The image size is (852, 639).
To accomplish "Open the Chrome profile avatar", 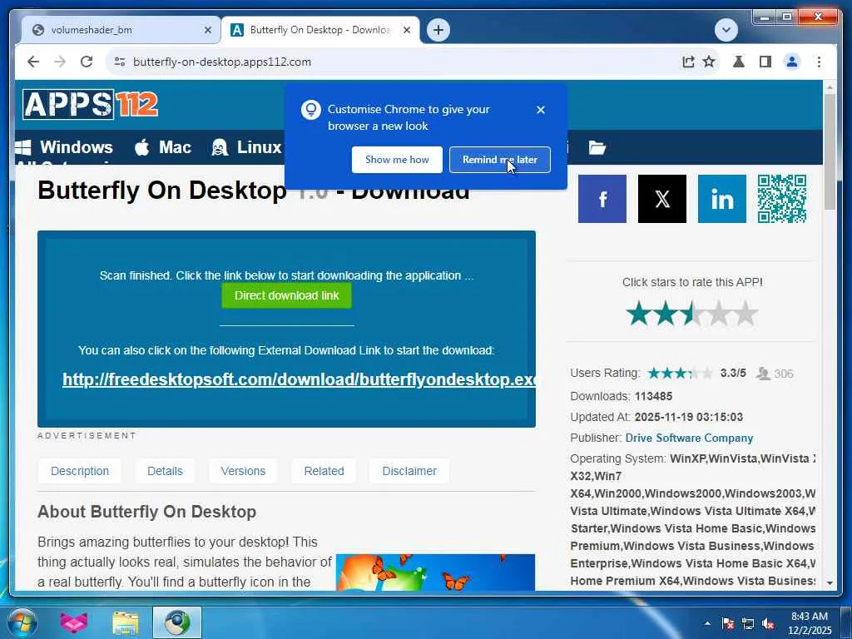I will pyautogui.click(x=792, y=62).
